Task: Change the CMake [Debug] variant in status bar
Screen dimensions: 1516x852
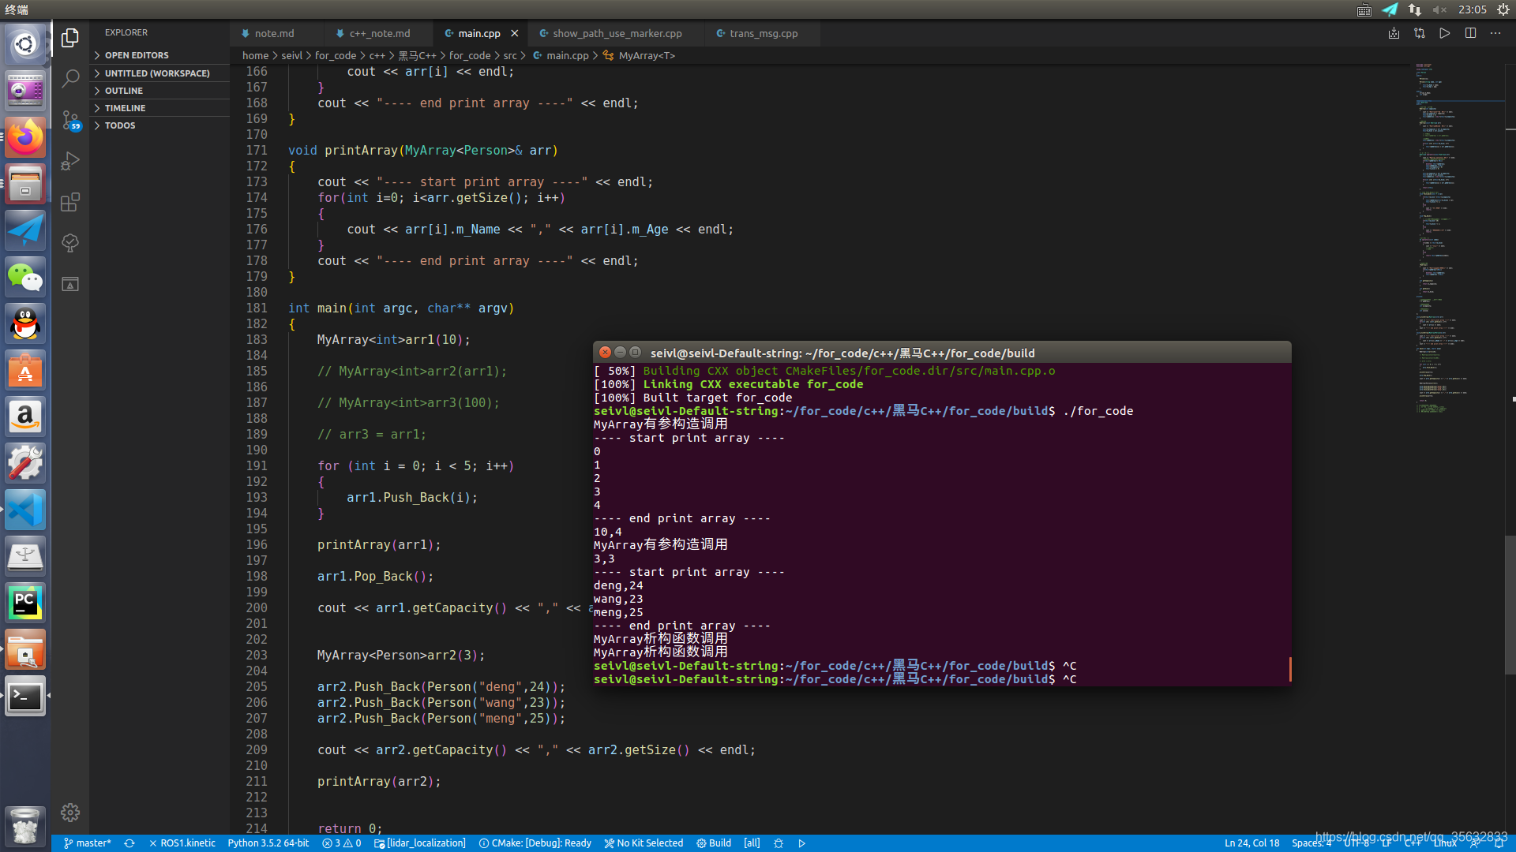Action: 535,843
